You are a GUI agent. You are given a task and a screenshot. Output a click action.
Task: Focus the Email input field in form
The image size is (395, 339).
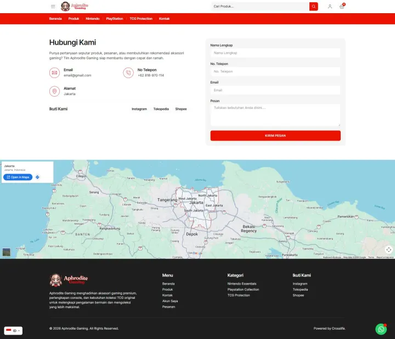point(275,90)
